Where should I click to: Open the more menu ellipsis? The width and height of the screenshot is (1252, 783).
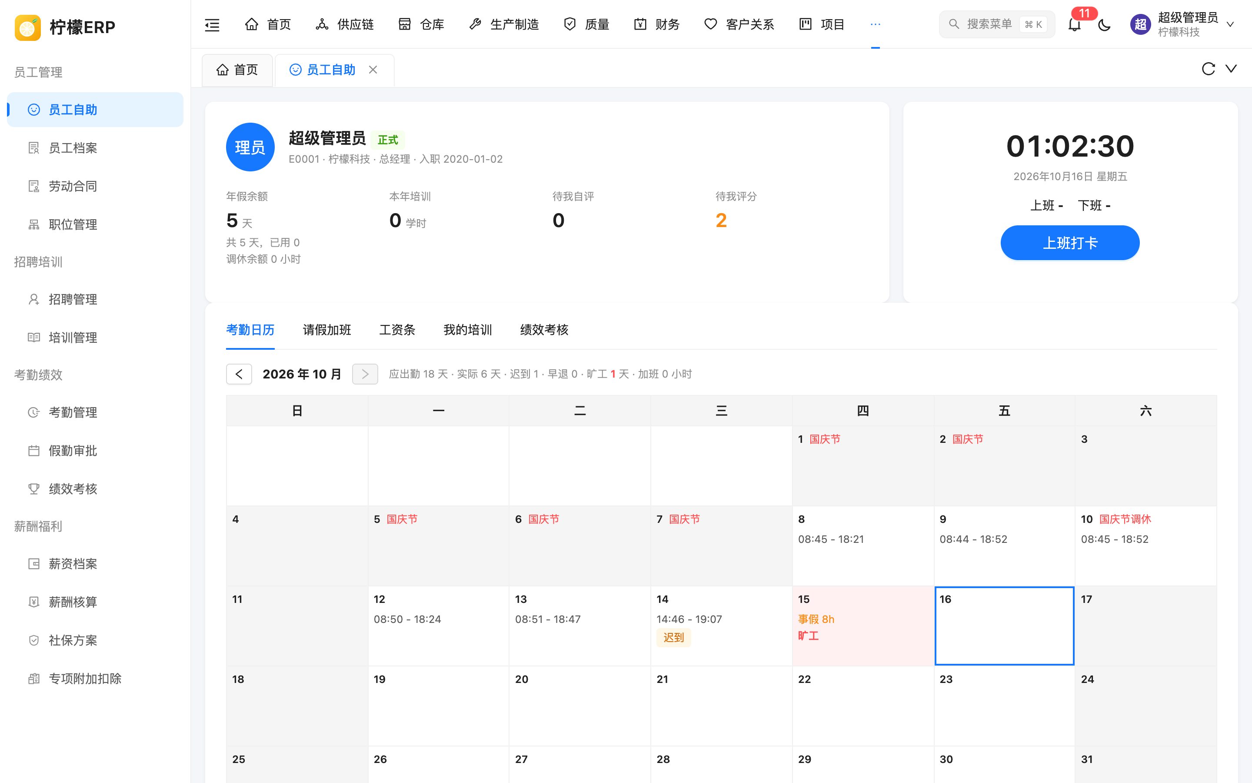(876, 24)
